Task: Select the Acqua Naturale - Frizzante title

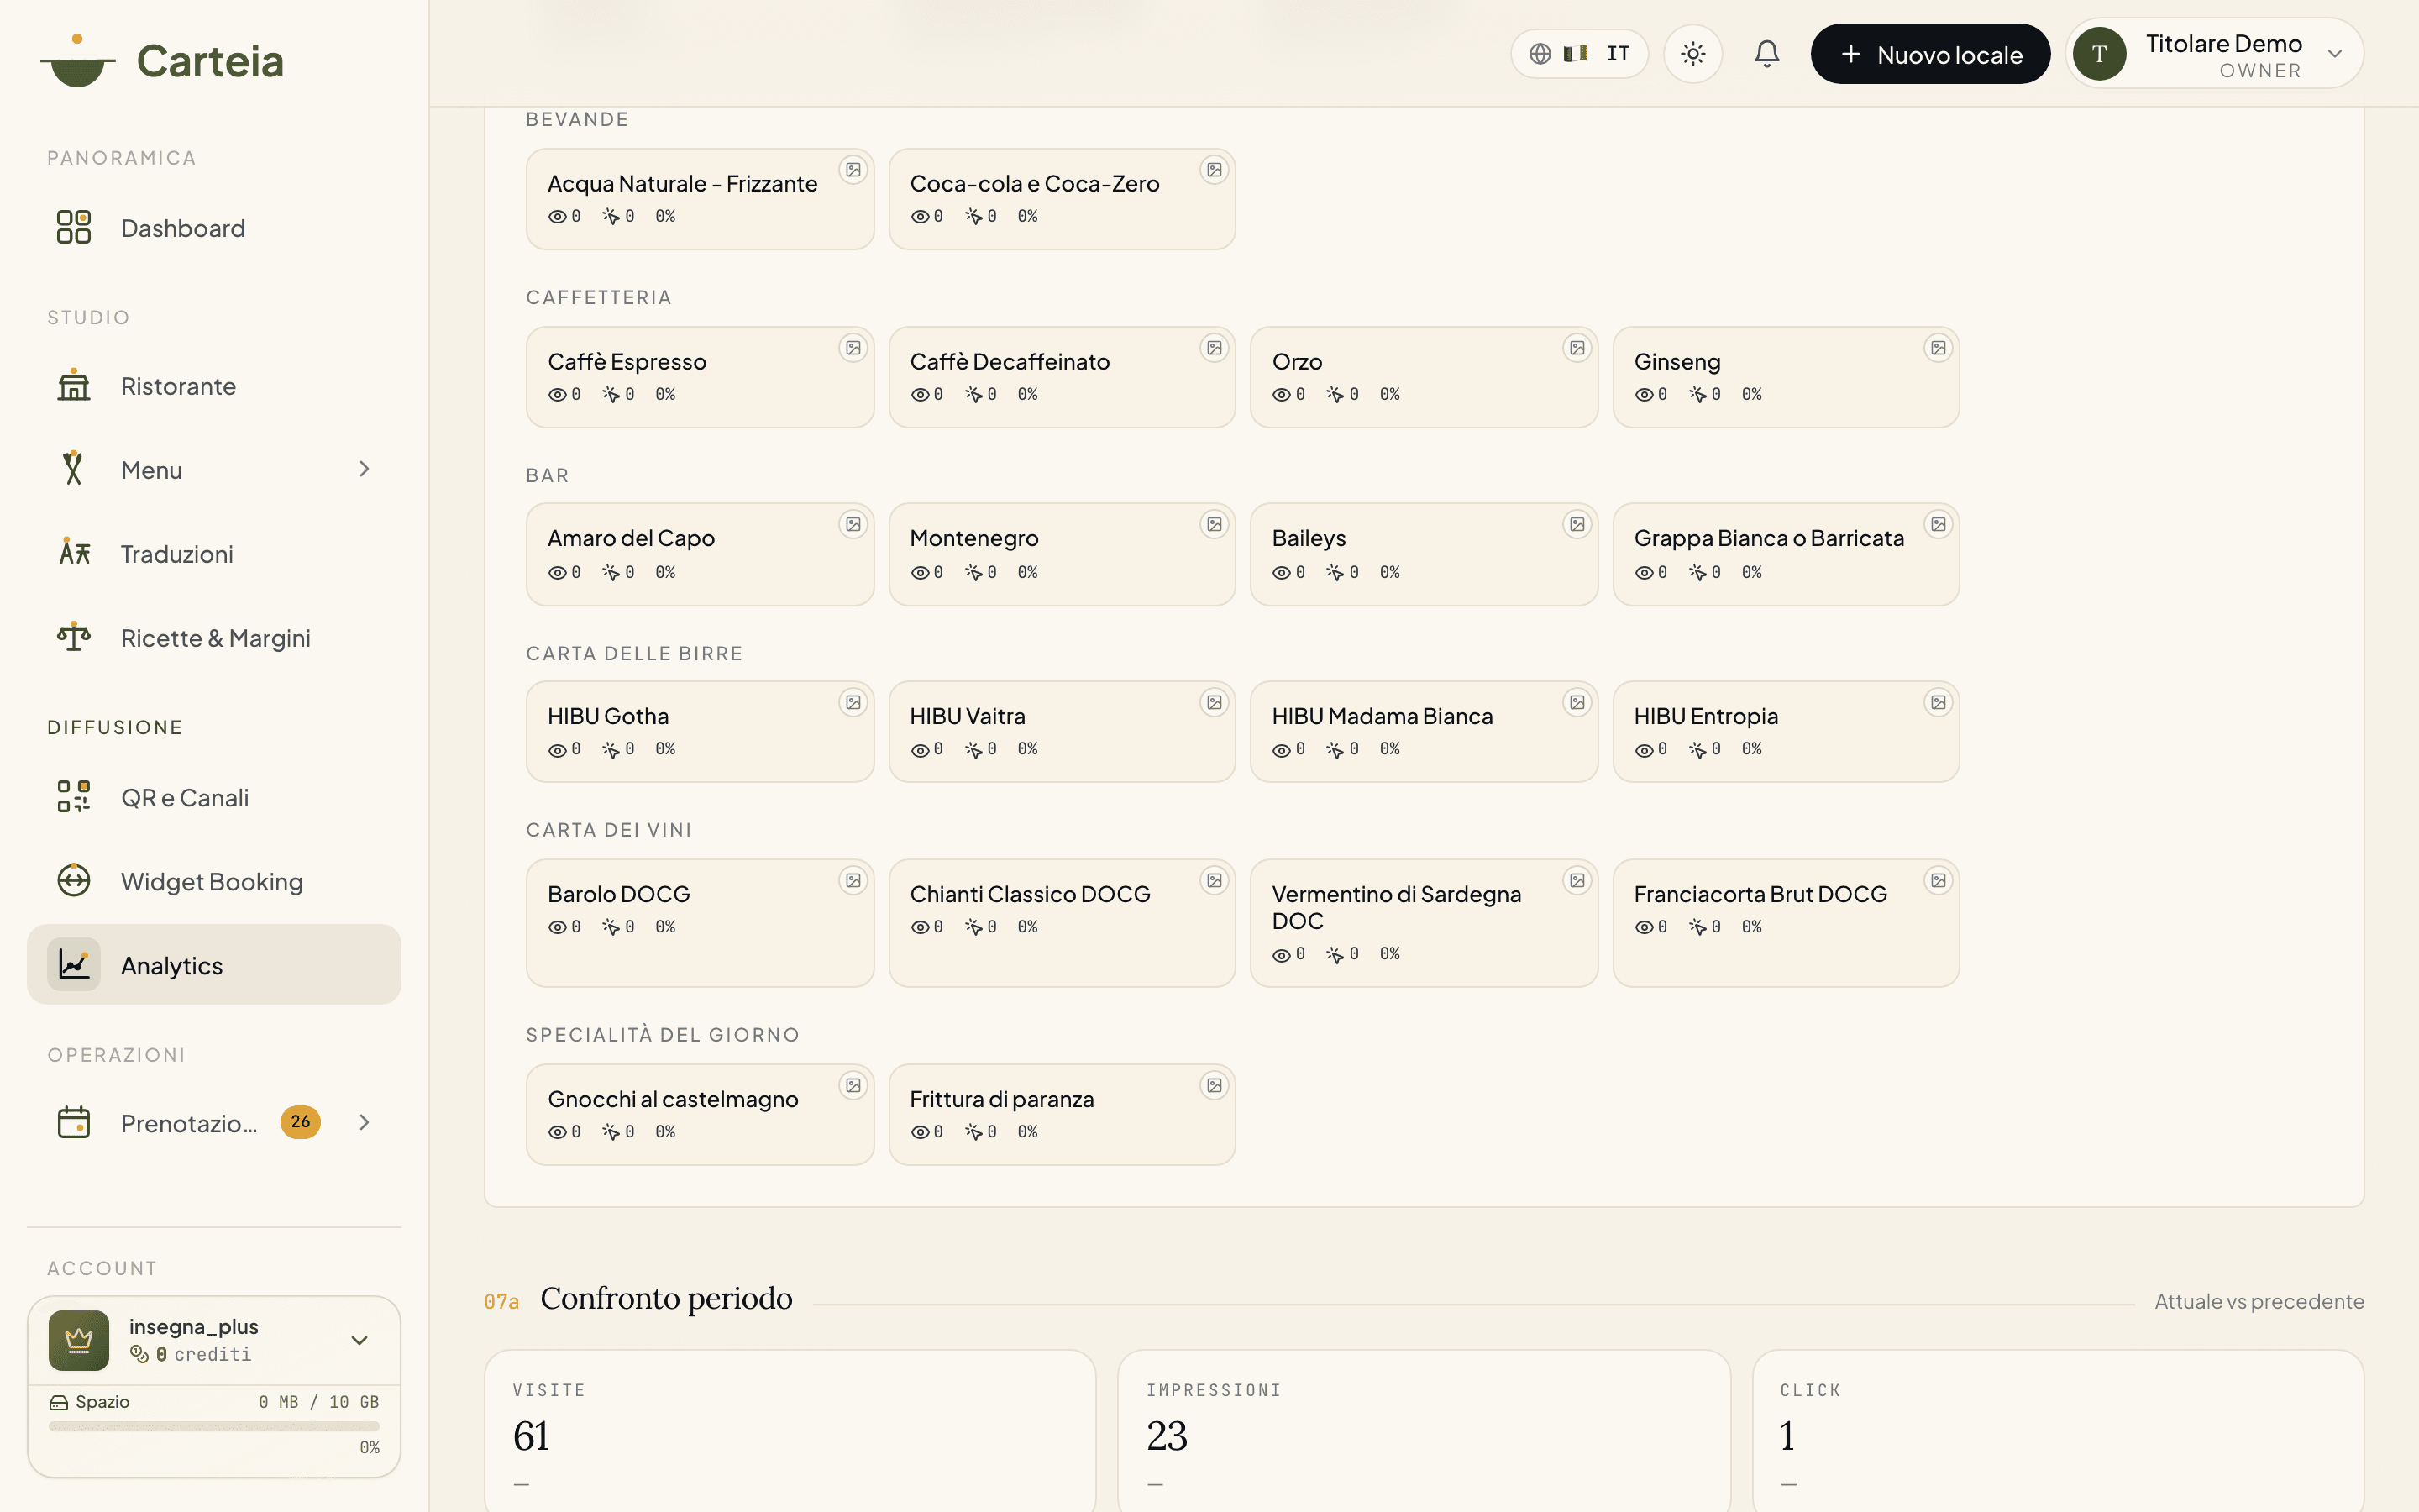Action: [x=683, y=184]
